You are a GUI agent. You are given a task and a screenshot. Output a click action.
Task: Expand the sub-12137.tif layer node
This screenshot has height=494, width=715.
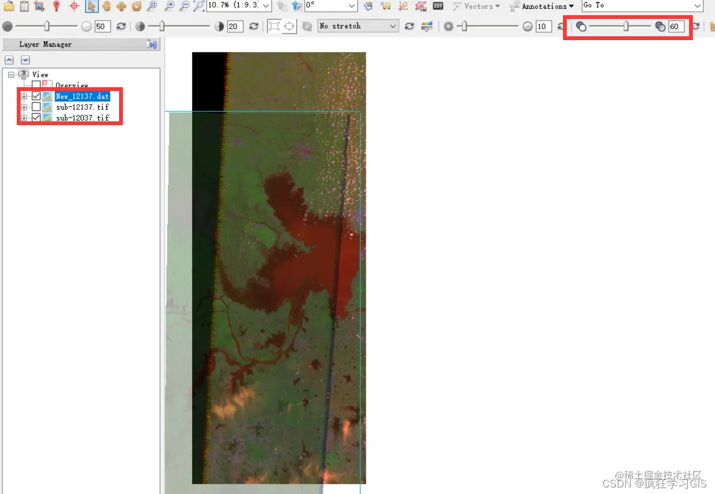coord(24,107)
